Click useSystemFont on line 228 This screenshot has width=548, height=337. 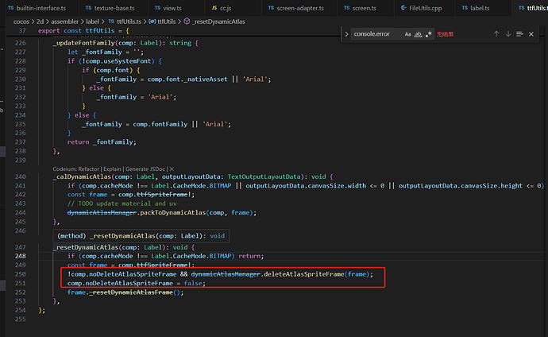126,61
